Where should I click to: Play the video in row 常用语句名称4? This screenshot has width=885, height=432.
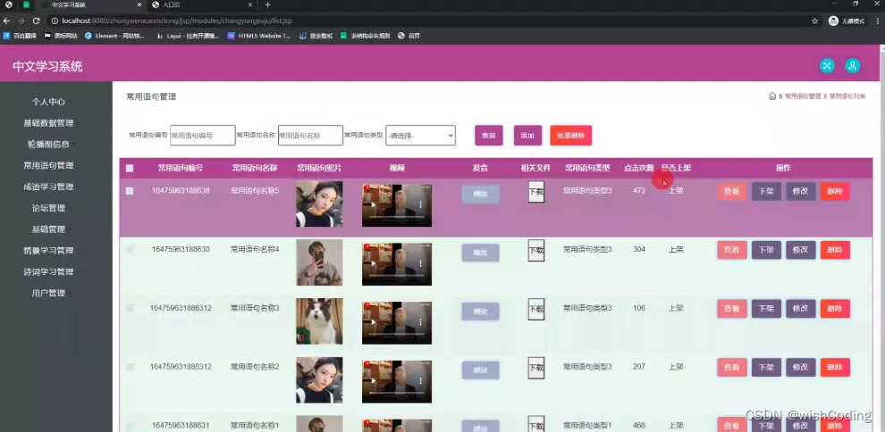(x=373, y=263)
